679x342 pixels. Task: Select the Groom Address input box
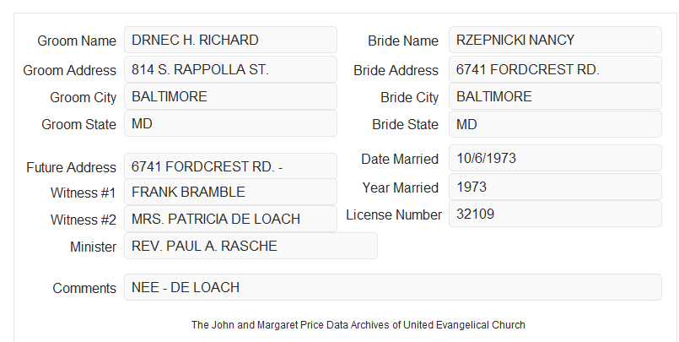pos(230,69)
